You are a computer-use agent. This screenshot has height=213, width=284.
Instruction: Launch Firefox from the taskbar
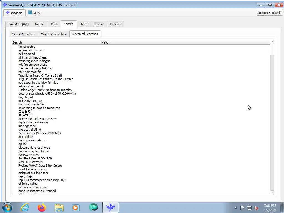click(42, 207)
